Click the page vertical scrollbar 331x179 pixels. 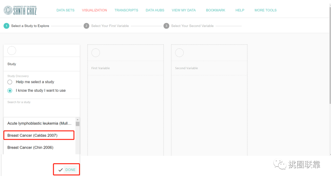tap(330, 55)
